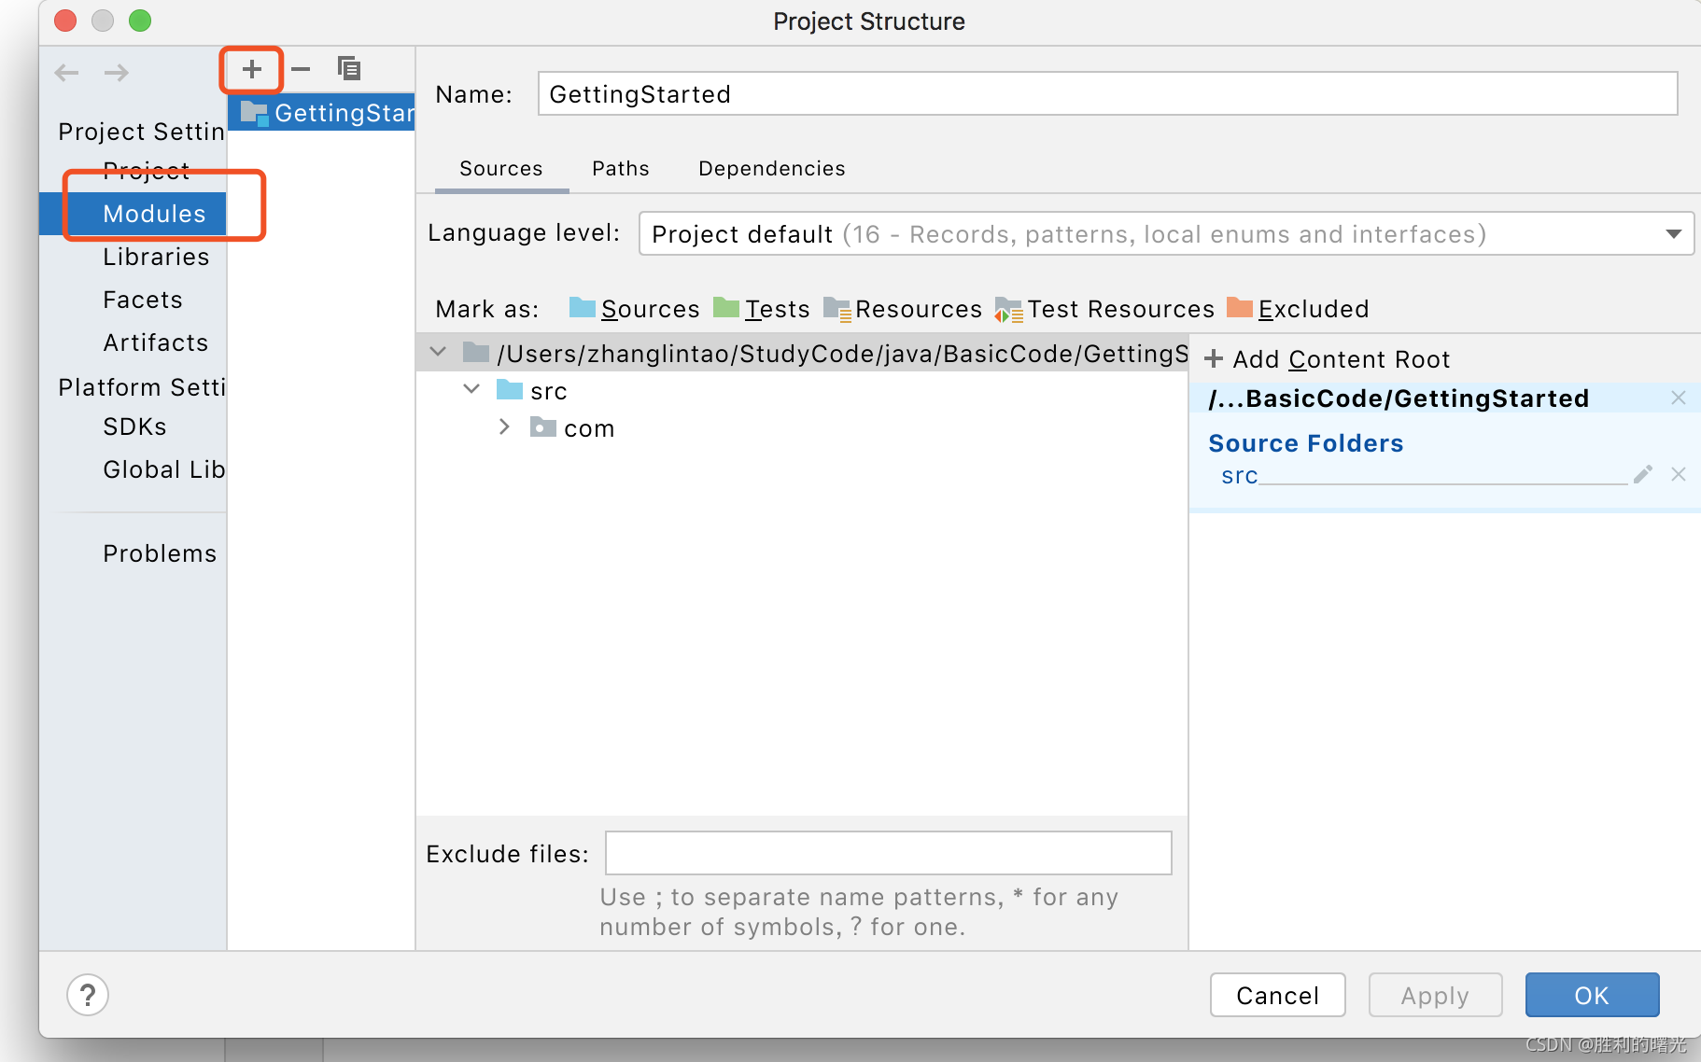
Task: Click the plus icon to add module
Action: click(x=251, y=69)
